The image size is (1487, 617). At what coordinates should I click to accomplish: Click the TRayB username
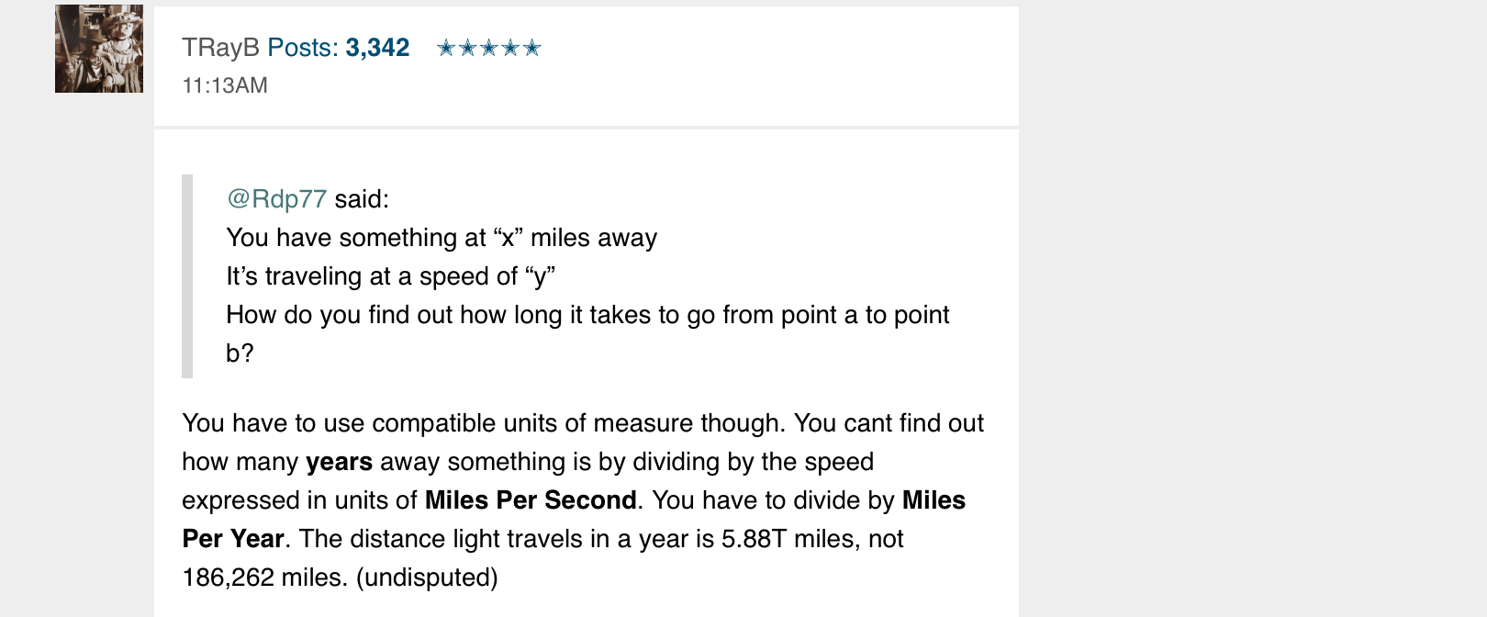coord(220,48)
